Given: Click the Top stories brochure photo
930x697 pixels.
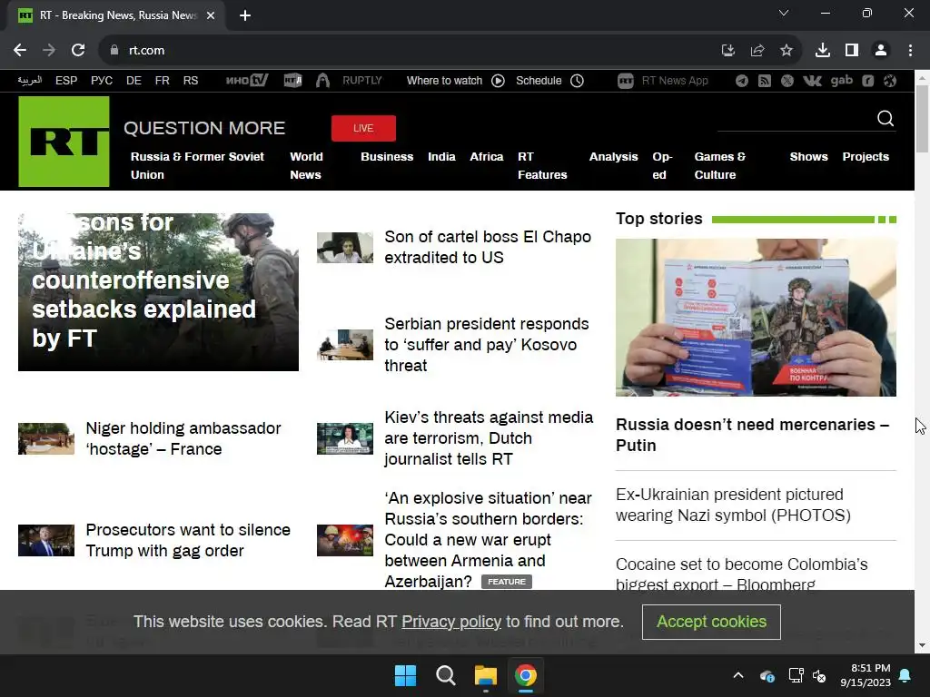Looking at the screenshot, I should click(x=756, y=317).
